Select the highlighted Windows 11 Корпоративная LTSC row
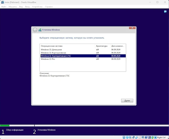This screenshot has width=169, height=139. coord(83,56)
